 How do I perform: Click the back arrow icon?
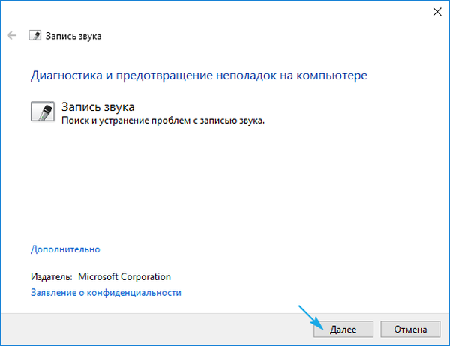(11, 35)
